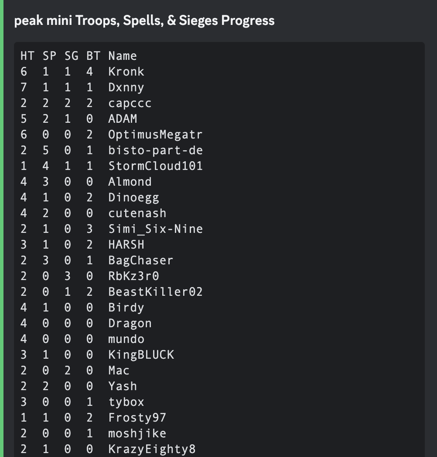Click the HT column header

pyautogui.click(x=27, y=56)
